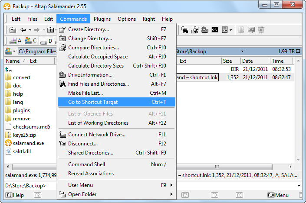Choose Find Files and Directories

(116, 84)
